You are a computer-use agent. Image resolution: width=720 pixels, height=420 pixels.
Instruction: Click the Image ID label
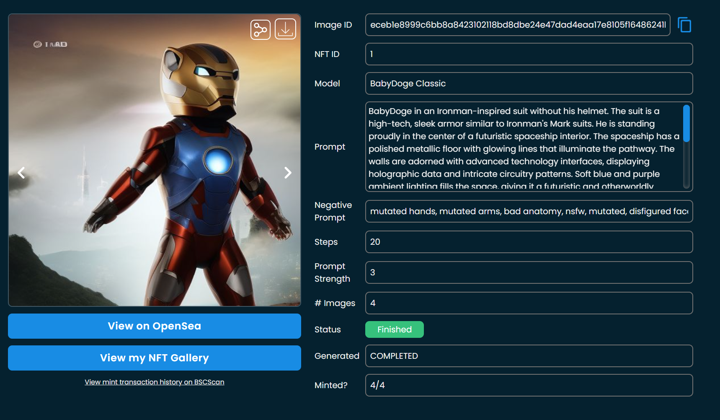[333, 25]
